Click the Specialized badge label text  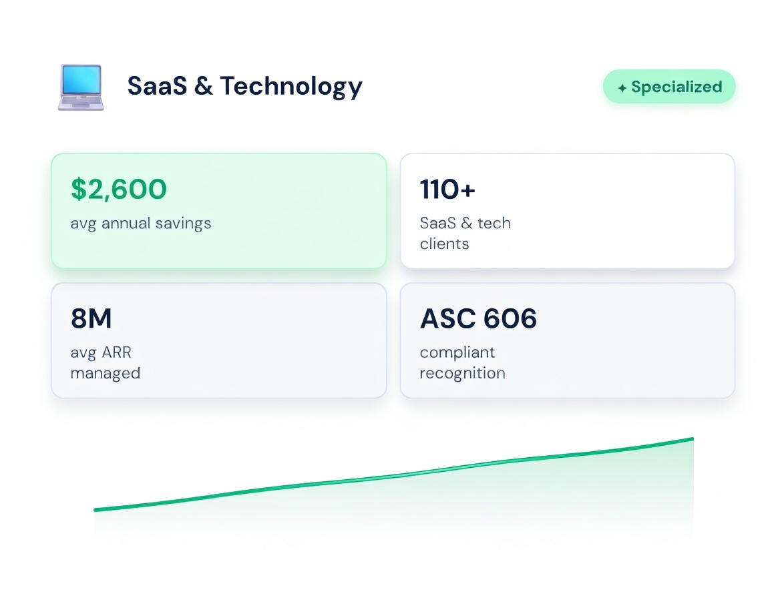[x=676, y=87]
